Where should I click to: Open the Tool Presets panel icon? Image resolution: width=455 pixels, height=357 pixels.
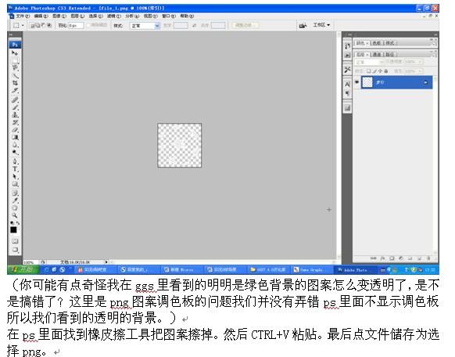point(347,70)
